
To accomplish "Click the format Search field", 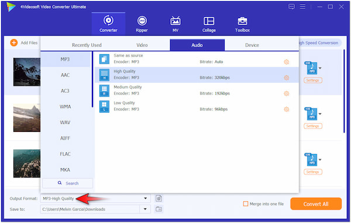I will click(x=68, y=183).
